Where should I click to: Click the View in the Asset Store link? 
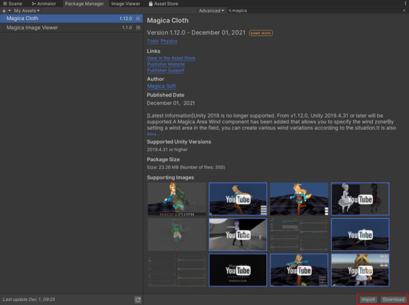(171, 58)
